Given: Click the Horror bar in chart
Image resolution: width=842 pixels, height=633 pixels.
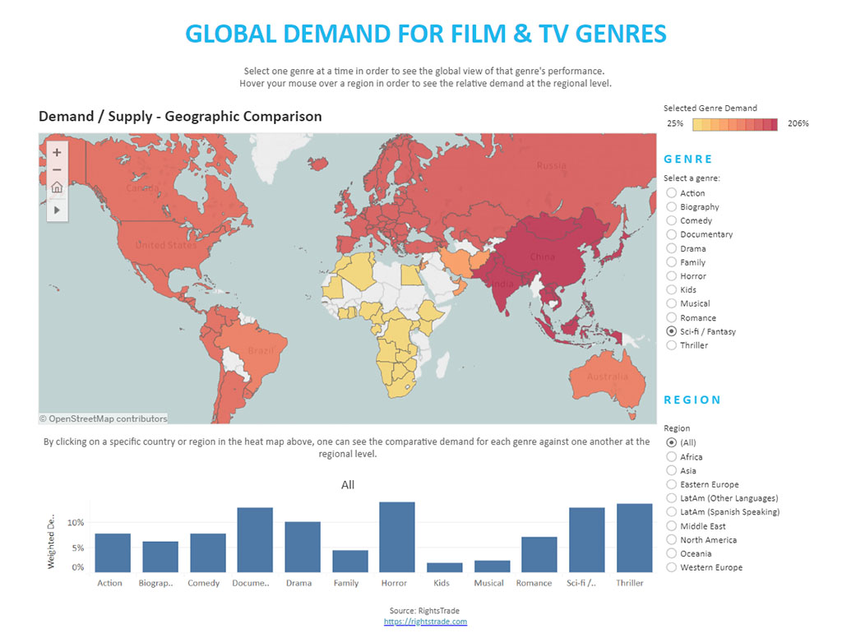Looking at the screenshot, I should pyautogui.click(x=396, y=537).
